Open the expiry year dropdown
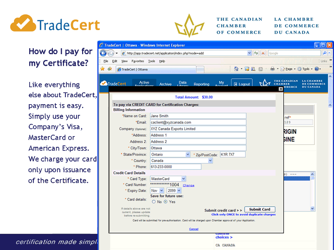 (174, 190)
